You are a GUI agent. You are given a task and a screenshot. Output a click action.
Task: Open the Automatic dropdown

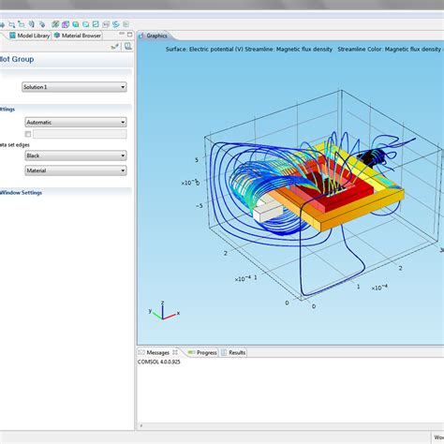point(76,122)
